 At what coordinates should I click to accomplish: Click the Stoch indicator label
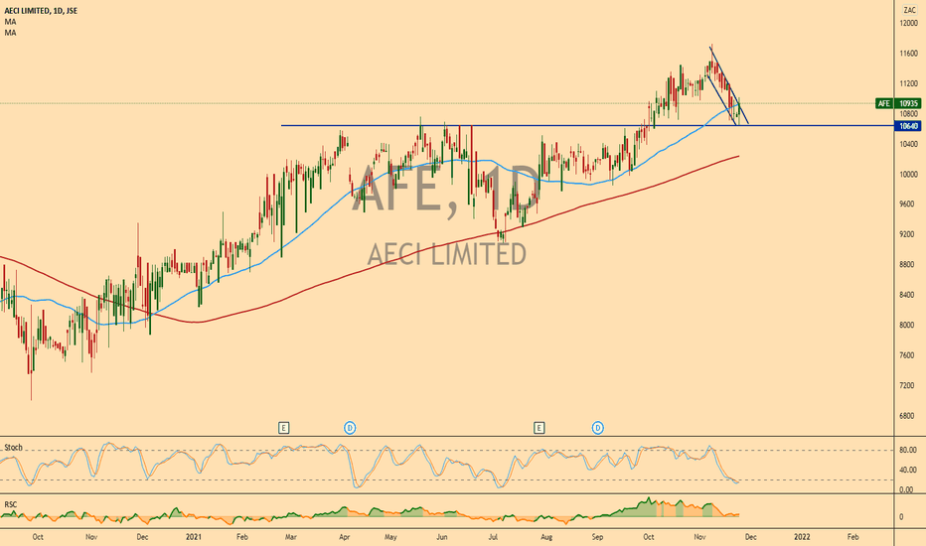tap(13, 448)
